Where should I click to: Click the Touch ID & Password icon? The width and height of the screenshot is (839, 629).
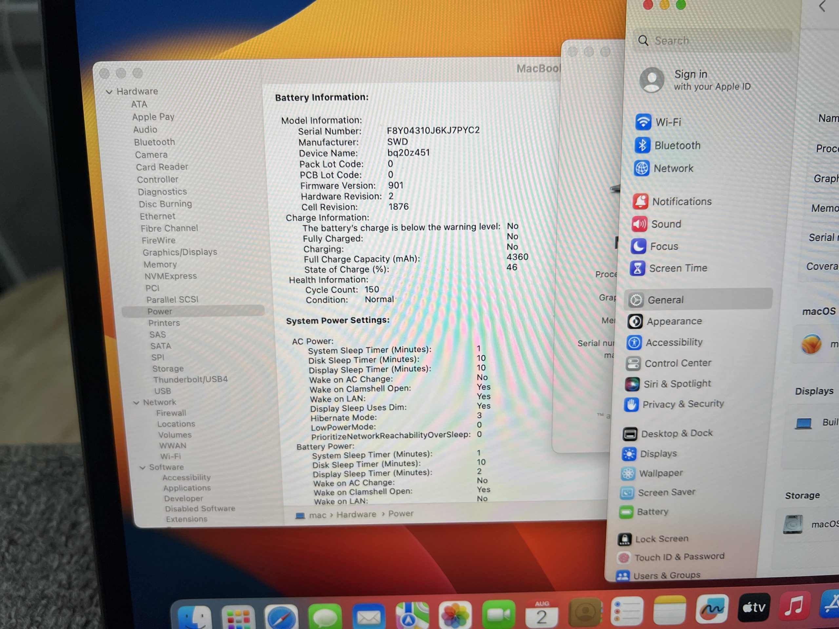point(624,558)
